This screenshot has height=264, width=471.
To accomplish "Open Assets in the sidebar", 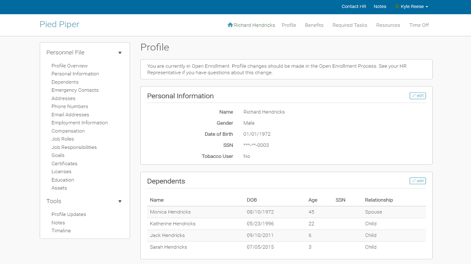I will (59, 188).
